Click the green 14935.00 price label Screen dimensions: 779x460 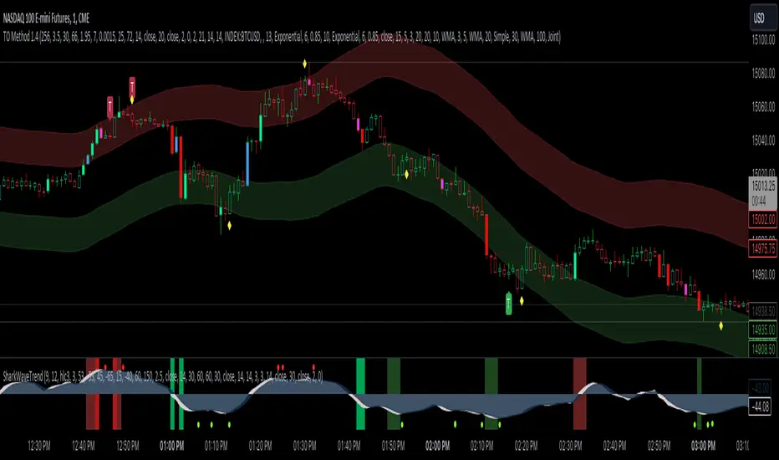click(x=762, y=330)
